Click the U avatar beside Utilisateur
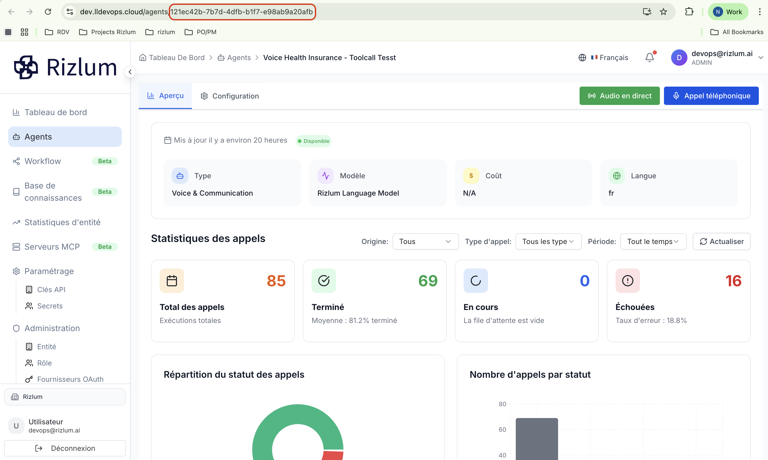This screenshot has height=460, width=768. (x=16, y=426)
